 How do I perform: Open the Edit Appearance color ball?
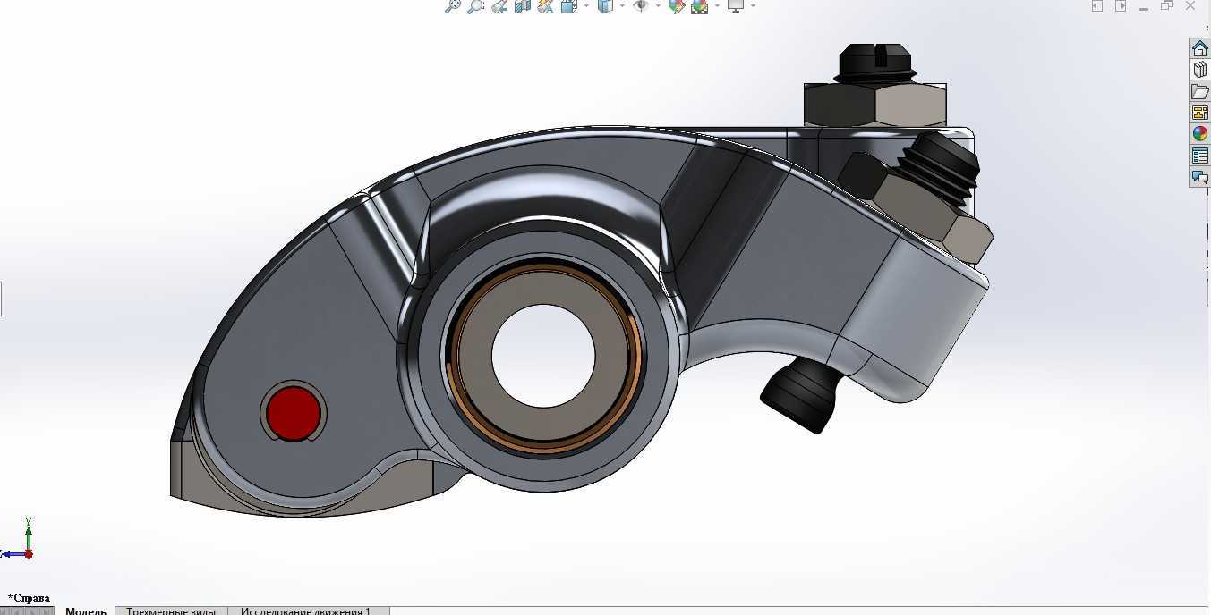pyautogui.click(x=677, y=5)
